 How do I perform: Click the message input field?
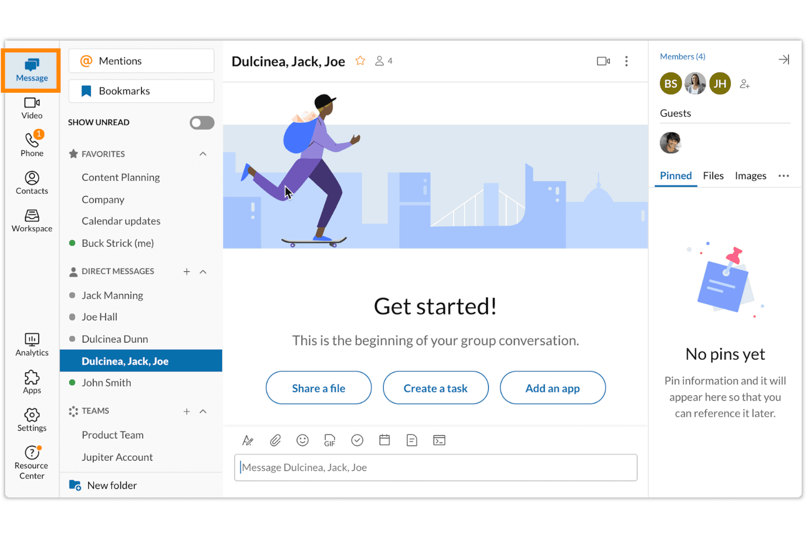[436, 468]
